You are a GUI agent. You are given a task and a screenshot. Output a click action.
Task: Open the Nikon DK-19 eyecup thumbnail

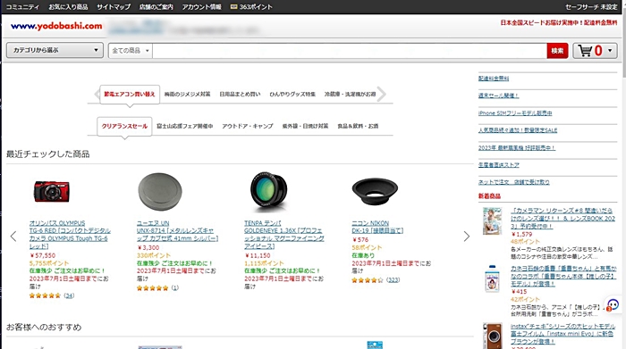coord(375,192)
